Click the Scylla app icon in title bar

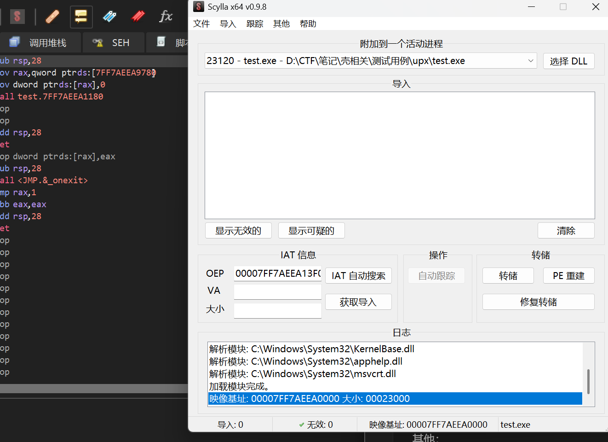(199, 7)
